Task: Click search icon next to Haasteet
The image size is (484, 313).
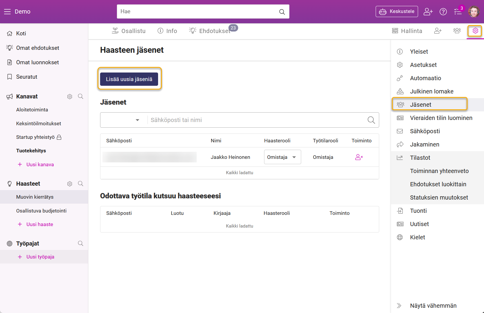Action: (x=80, y=184)
